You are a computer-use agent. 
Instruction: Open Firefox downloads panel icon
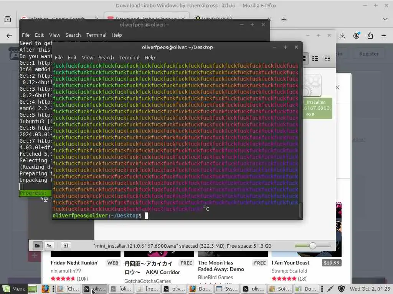[342, 36]
